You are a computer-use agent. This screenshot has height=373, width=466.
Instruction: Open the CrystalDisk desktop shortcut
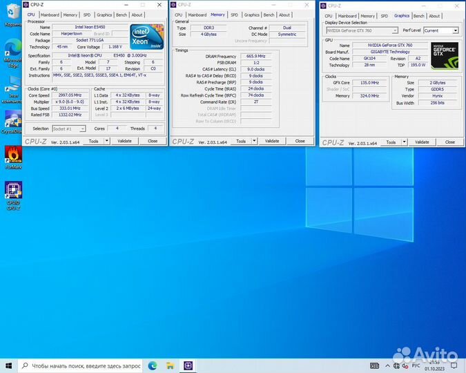click(x=12, y=122)
